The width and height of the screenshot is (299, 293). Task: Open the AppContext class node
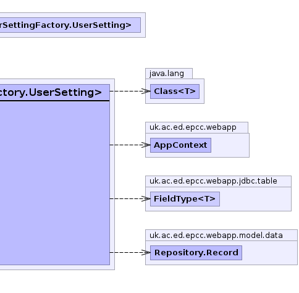(x=180, y=145)
